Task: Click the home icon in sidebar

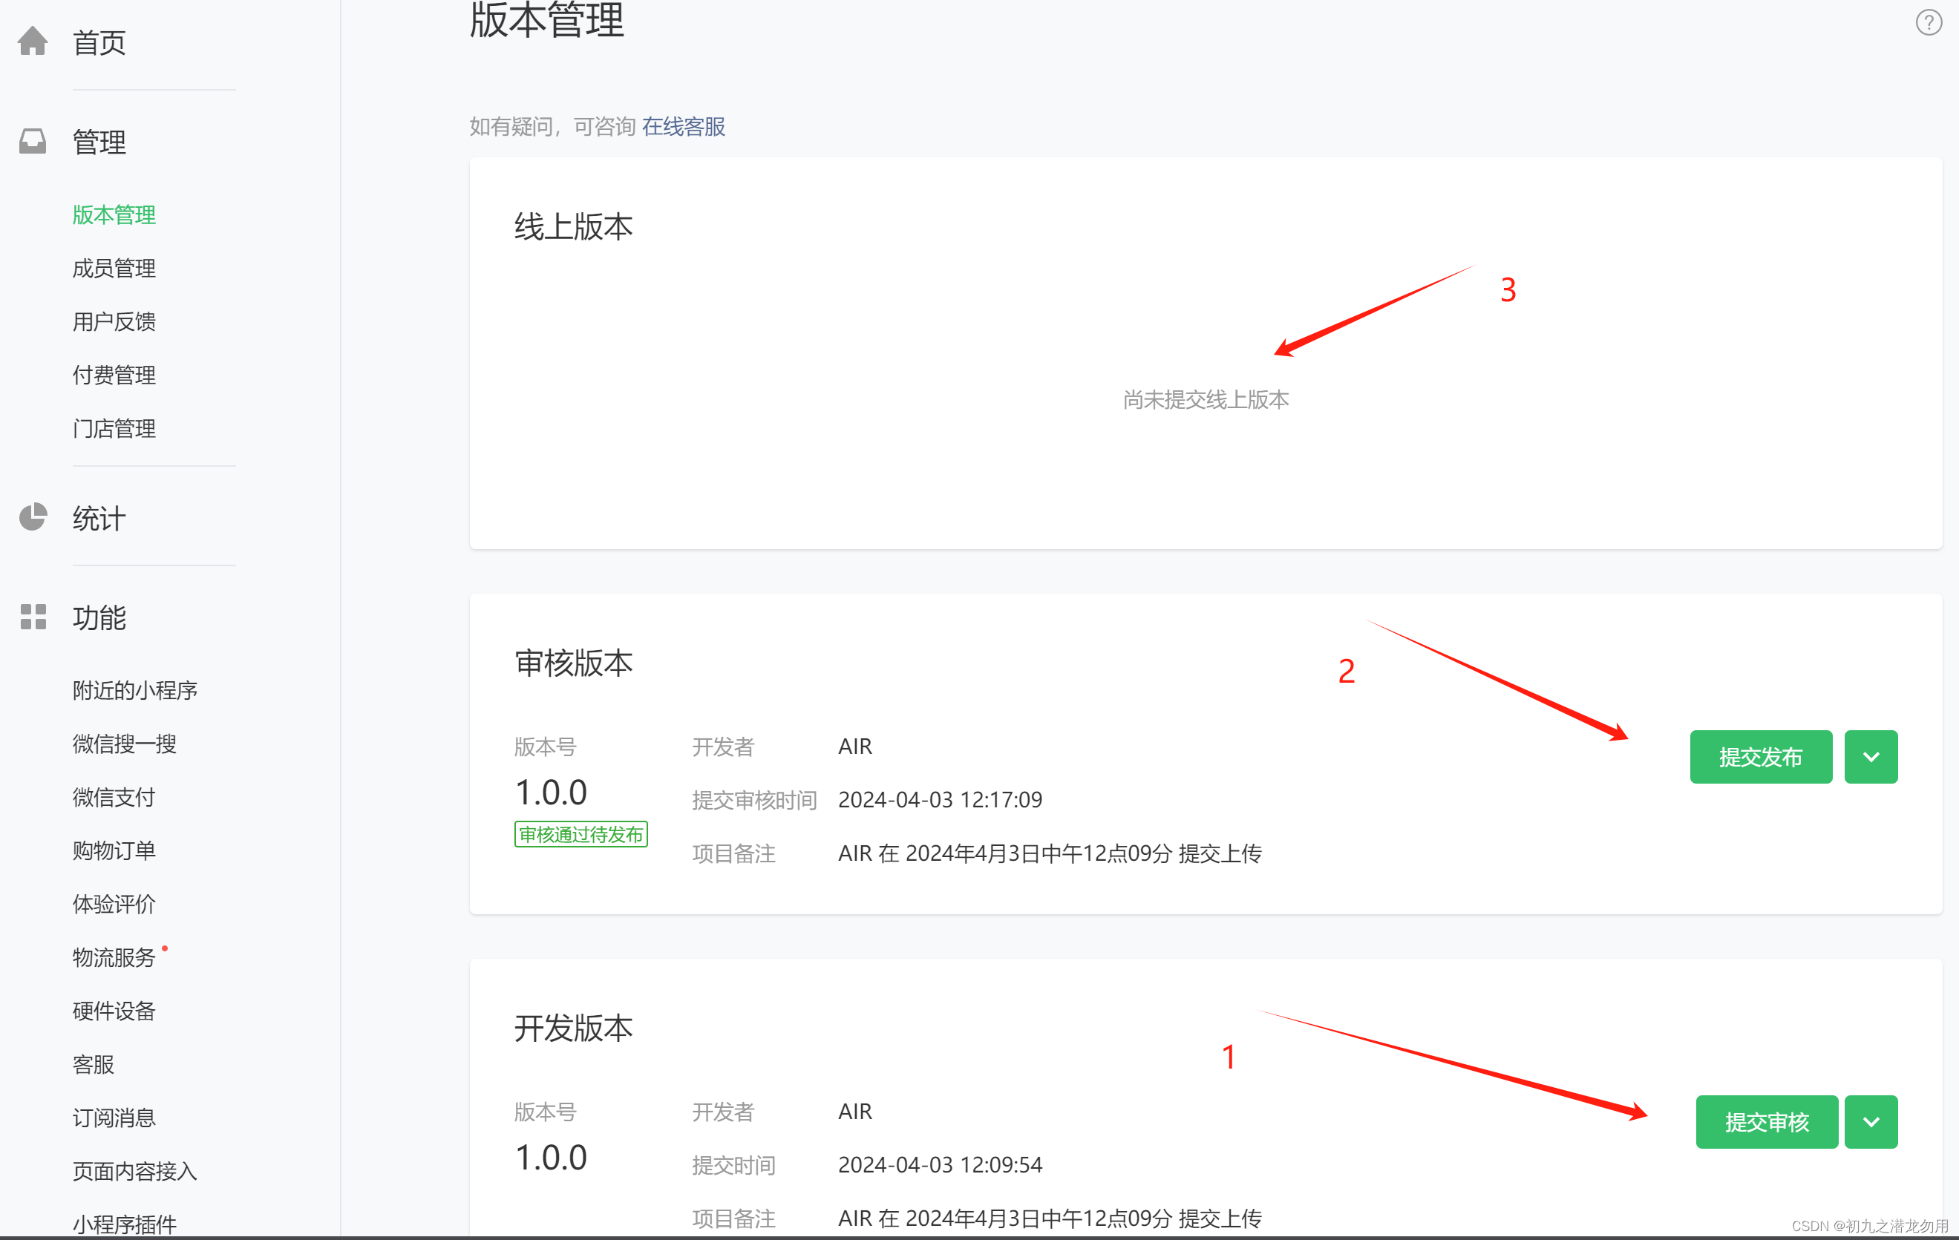Action: [33, 41]
